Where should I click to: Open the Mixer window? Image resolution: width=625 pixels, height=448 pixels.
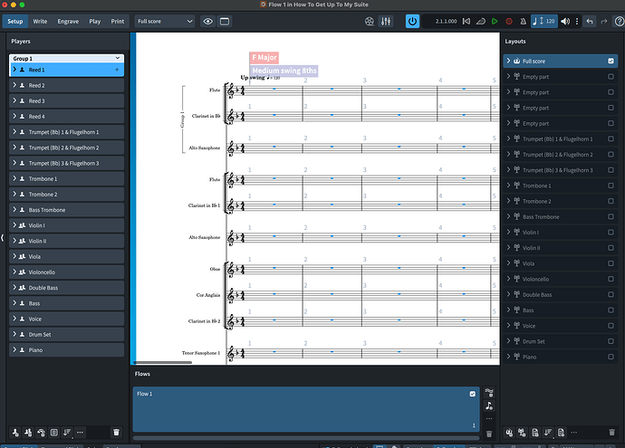(x=386, y=22)
